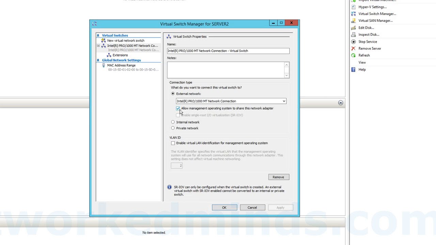Click the Virtual Switch Manager icon in Actions pane
Screen dimensions: 436x245
pyautogui.click(x=353, y=14)
